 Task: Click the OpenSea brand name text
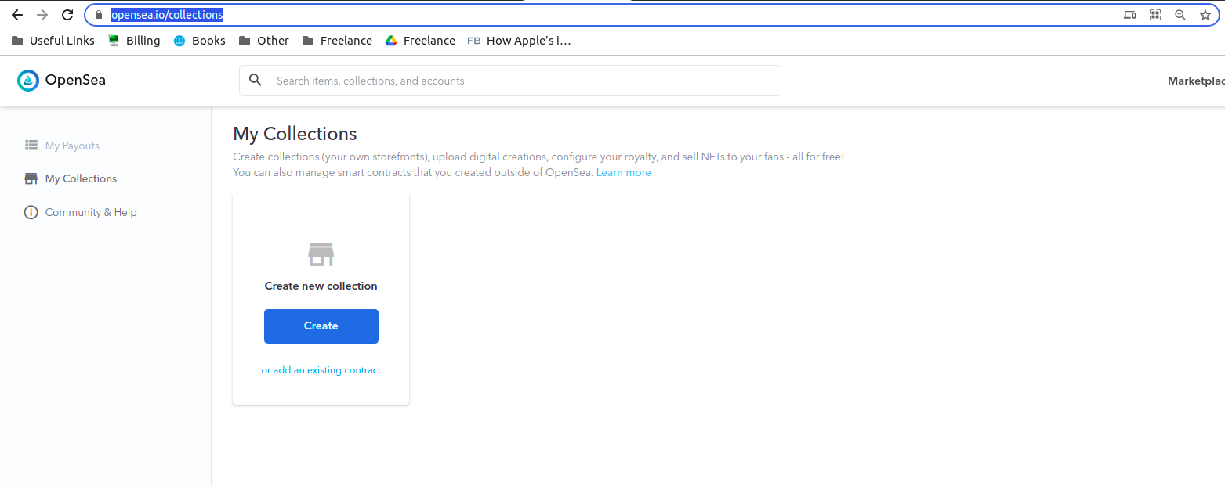(75, 80)
